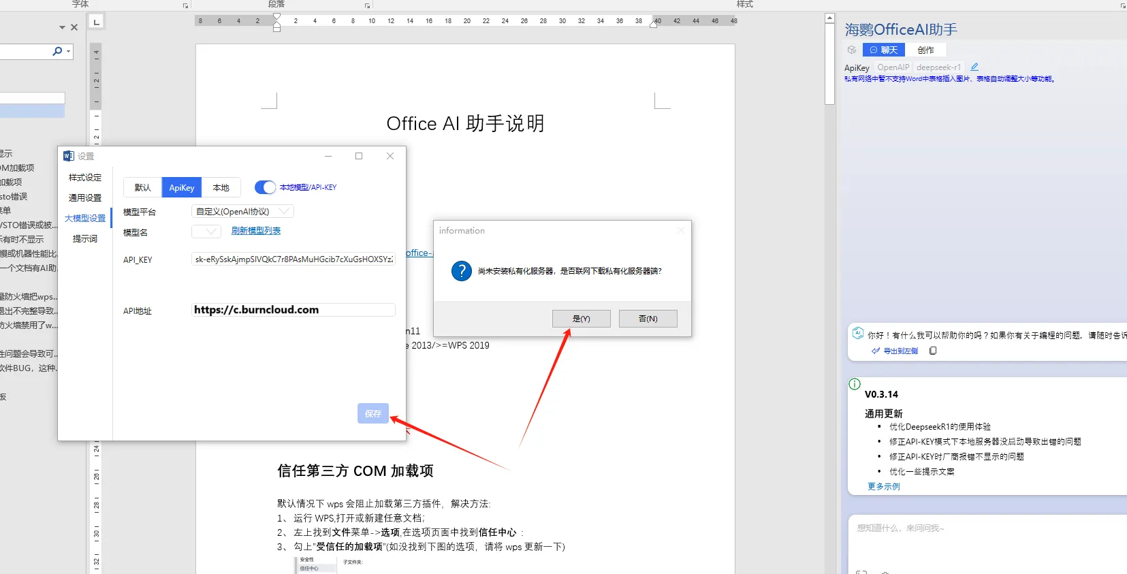Click into the API地址 input field
This screenshot has height=574, width=1127.
coord(293,310)
